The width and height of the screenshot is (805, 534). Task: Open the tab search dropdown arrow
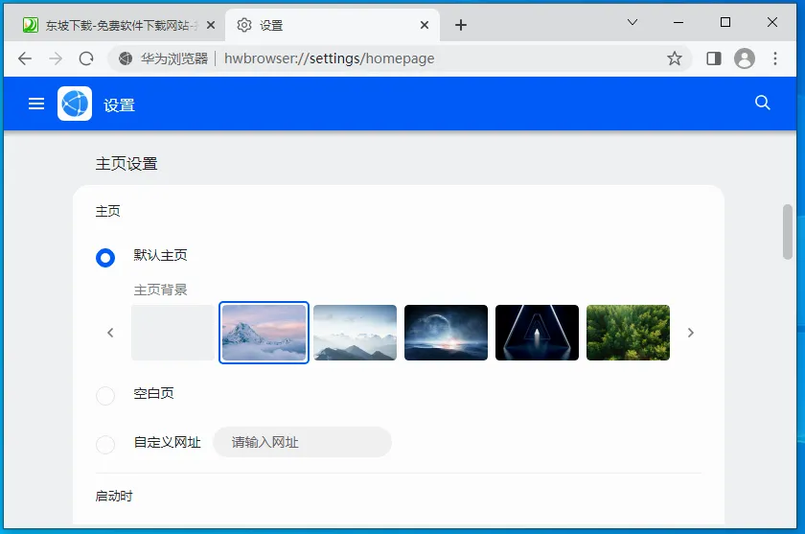click(x=632, y=22)
